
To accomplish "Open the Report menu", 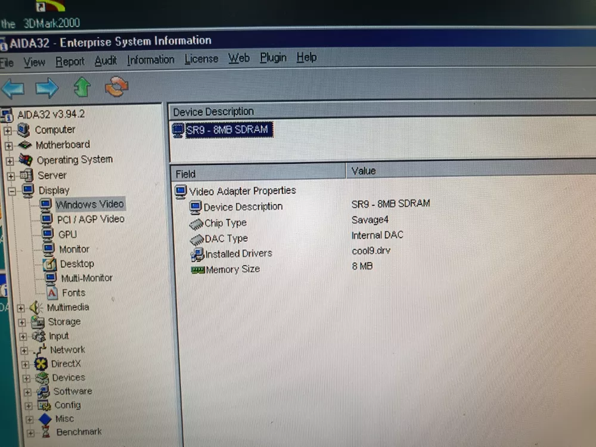I will [69, 60].
